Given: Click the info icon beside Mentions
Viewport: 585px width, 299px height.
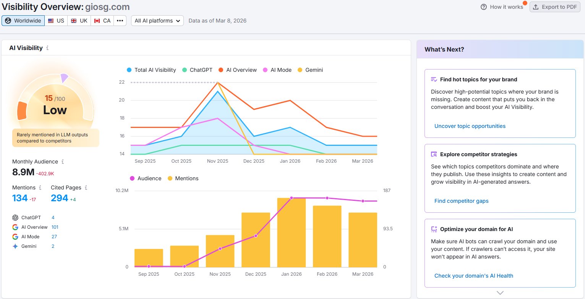Looking at the screenshot, I should click(x=40, y=188).
